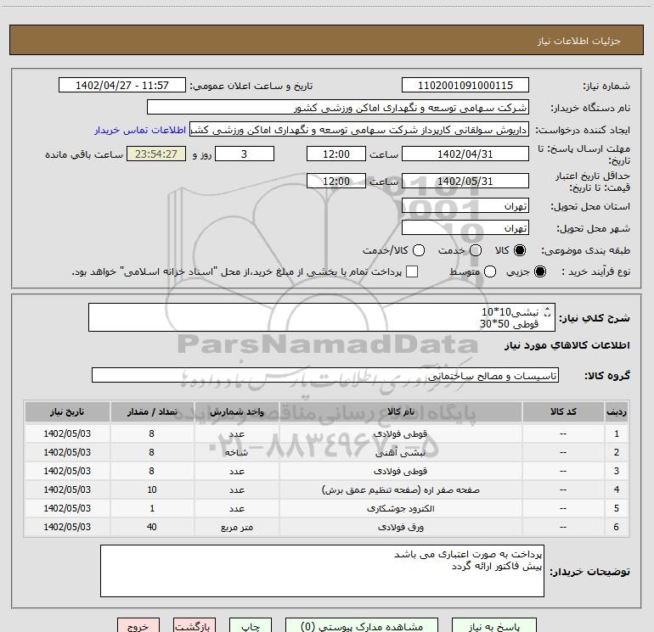Click column header واحد شمارش
The height and width of the screenshot is (632, 654).
236,411
